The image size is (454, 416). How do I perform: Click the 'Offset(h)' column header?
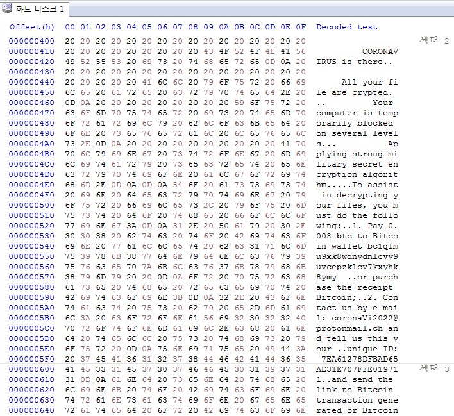[x=32, y=27]
